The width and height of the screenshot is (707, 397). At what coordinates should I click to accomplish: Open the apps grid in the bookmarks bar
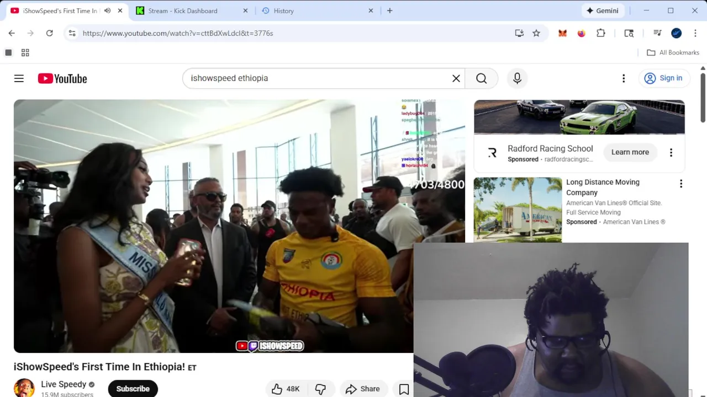pos(25,52)
